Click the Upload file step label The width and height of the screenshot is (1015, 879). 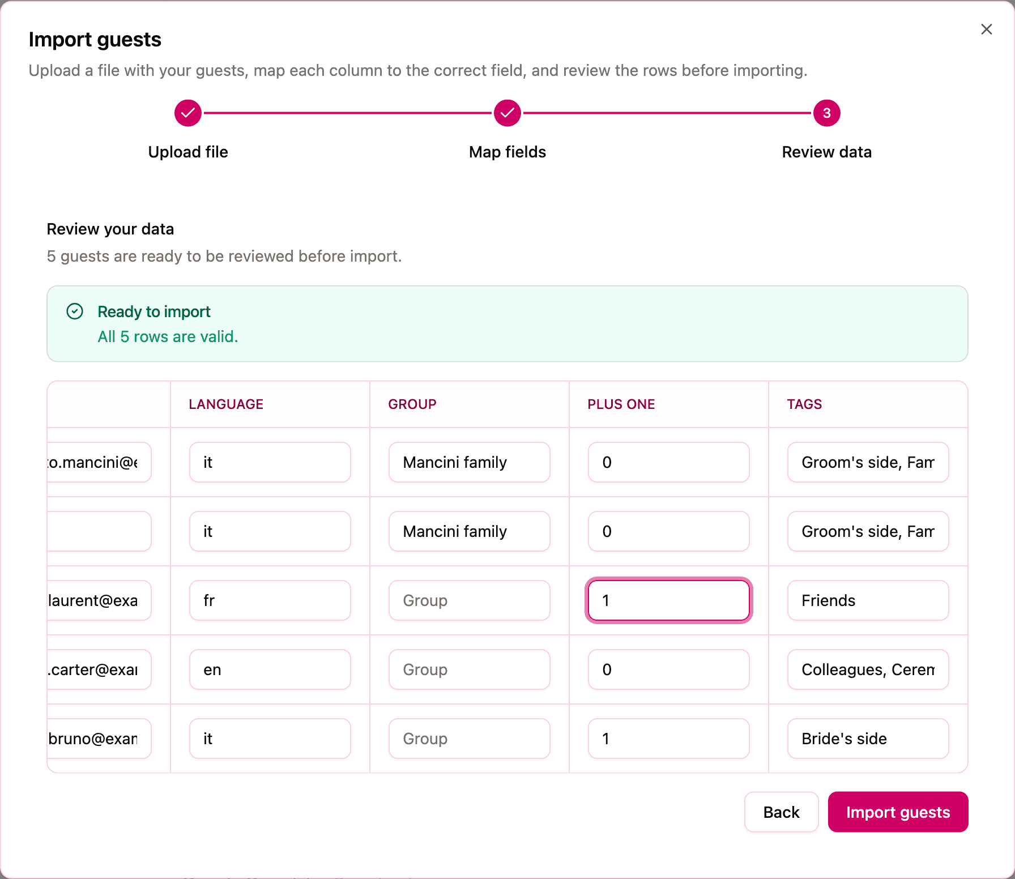click(x=188, y=152)
